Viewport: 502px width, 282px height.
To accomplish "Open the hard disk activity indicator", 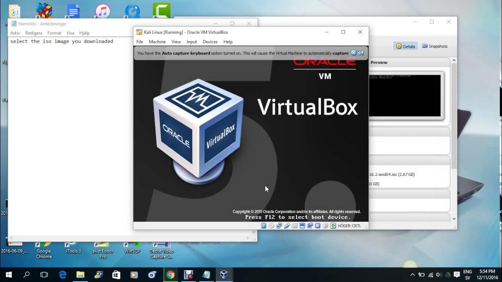I will [x=264, y=226].
